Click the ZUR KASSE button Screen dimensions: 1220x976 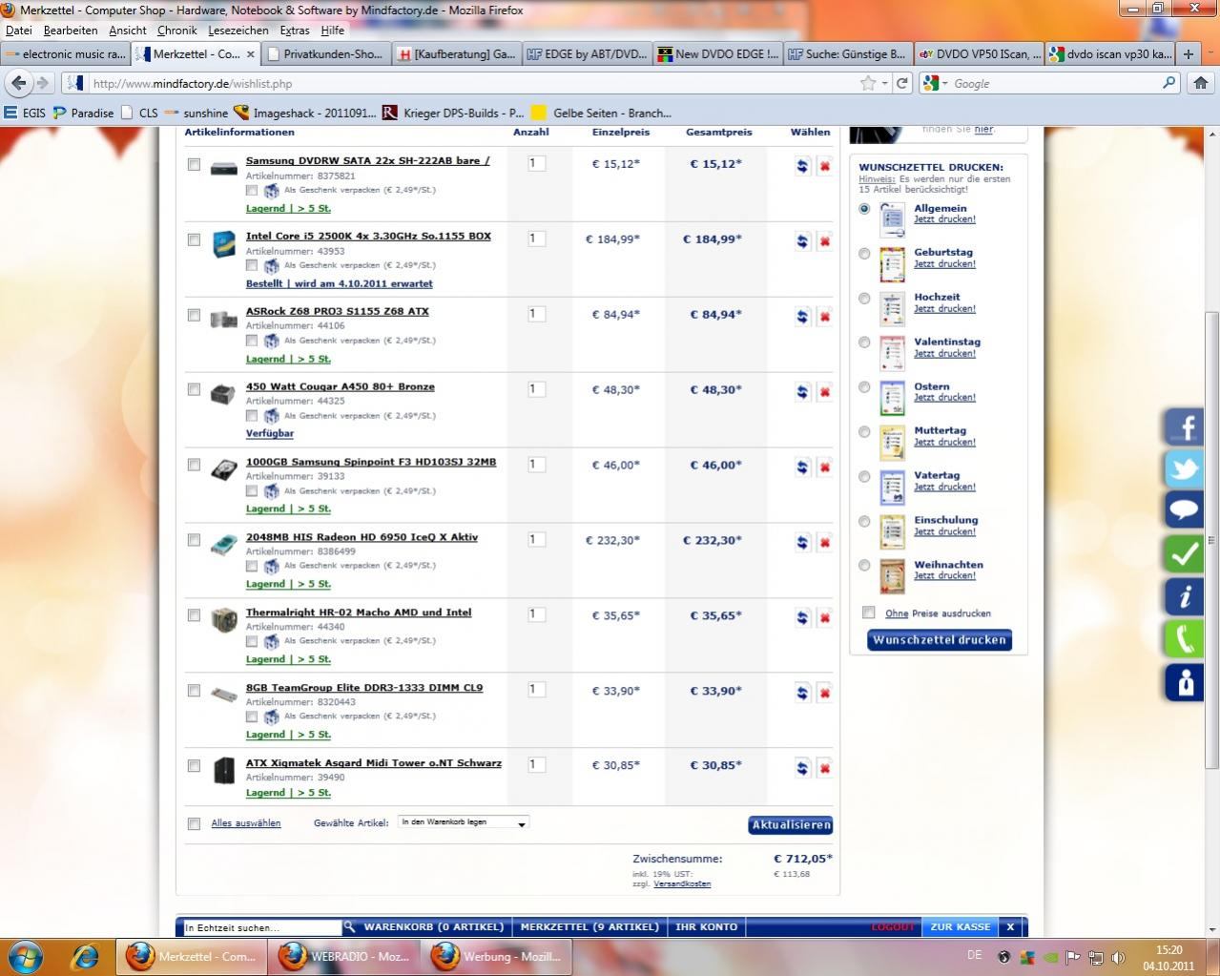pos(961,926)
